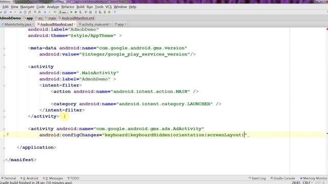Open the View menu
Image resolution: width=328 pixels, height=184 pixels.
click(x=14, y=7)
